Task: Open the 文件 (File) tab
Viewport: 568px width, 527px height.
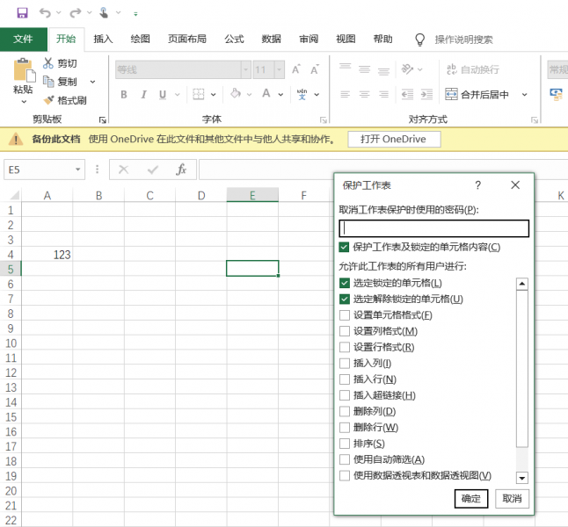Action: pyautogui.click(x=23, y=40)
